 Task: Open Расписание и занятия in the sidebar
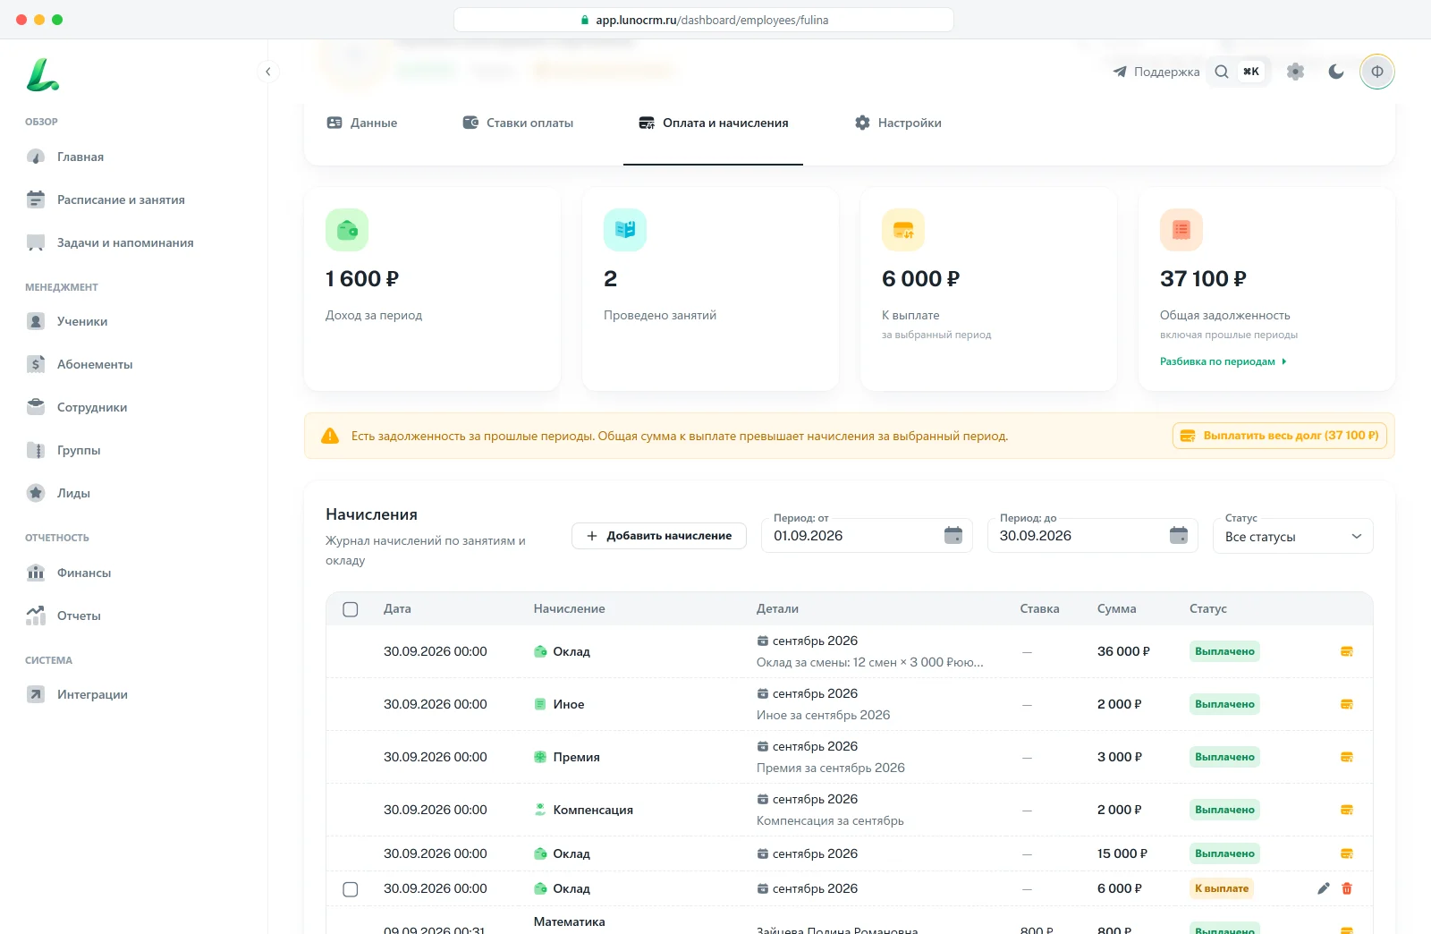(x=121, y=200)
